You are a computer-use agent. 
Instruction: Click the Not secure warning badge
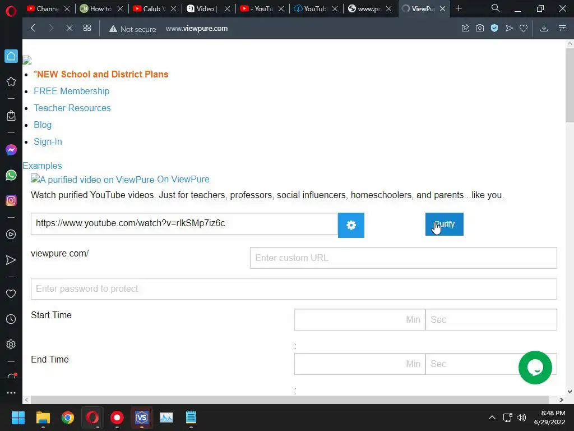pyautogui.click(x=132, y=29)
